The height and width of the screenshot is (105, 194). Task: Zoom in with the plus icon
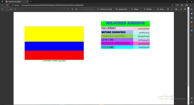pos(68,9)
